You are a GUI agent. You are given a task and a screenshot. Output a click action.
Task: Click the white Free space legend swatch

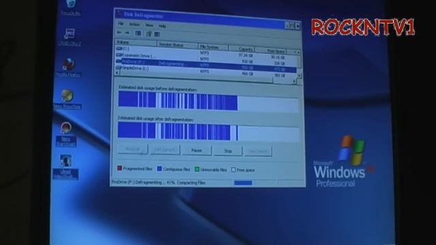(233, 169)
